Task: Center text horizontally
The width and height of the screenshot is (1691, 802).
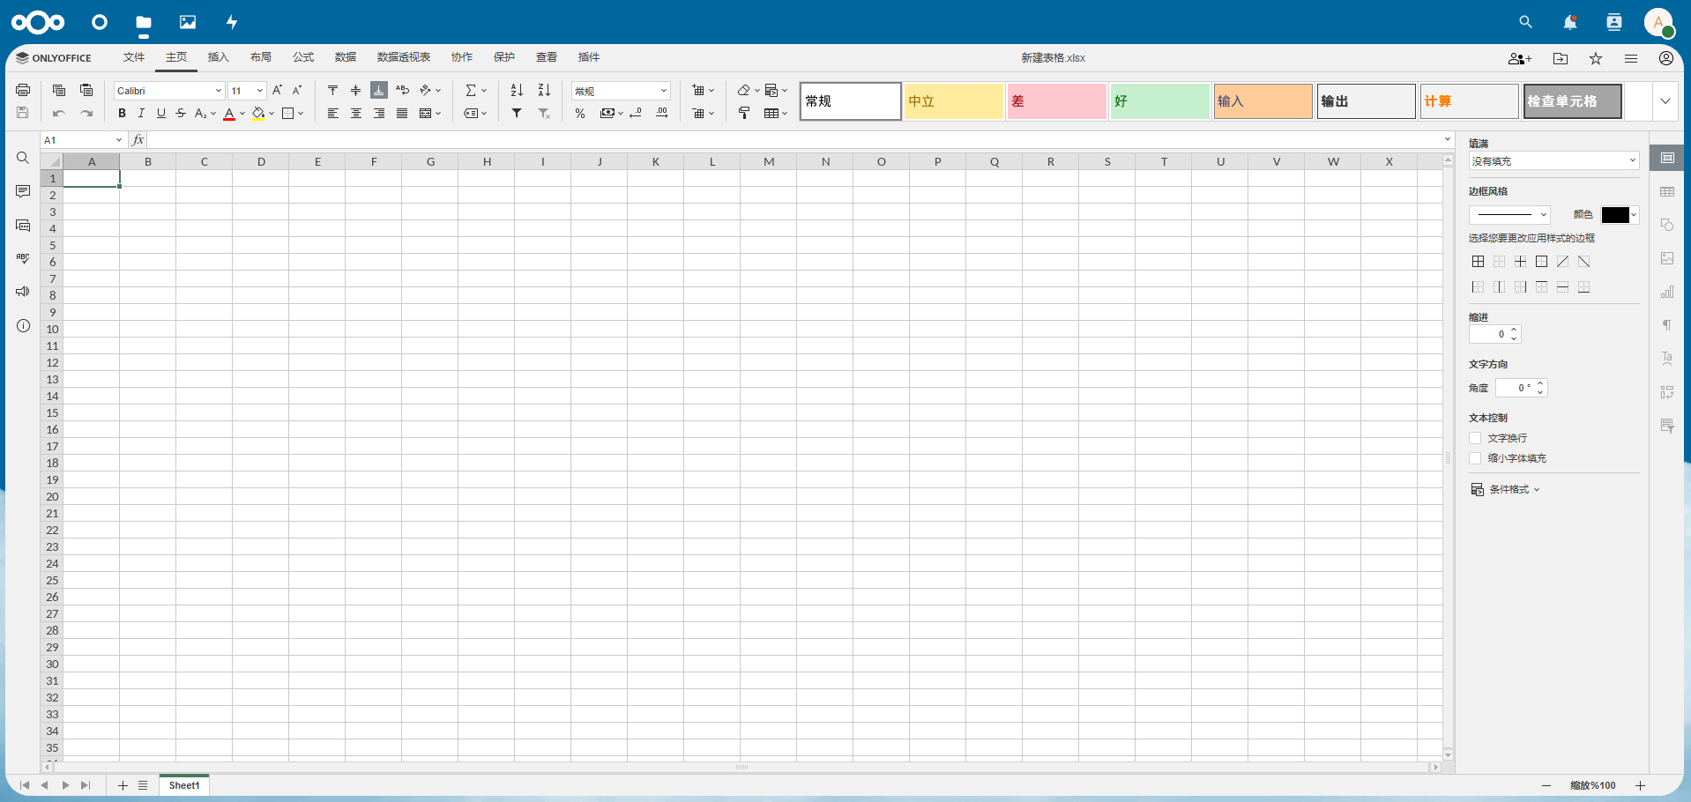Action: [x=355, y=113]
